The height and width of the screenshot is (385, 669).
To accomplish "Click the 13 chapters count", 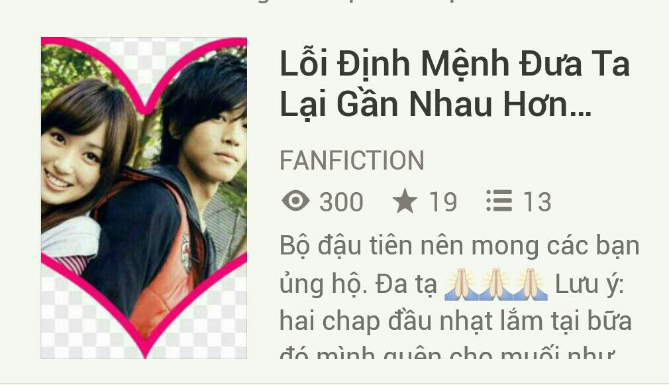I will point(538,201).
